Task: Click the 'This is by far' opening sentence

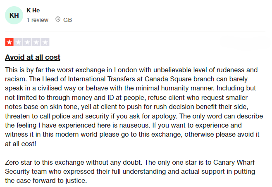Action: click(131, 75)
